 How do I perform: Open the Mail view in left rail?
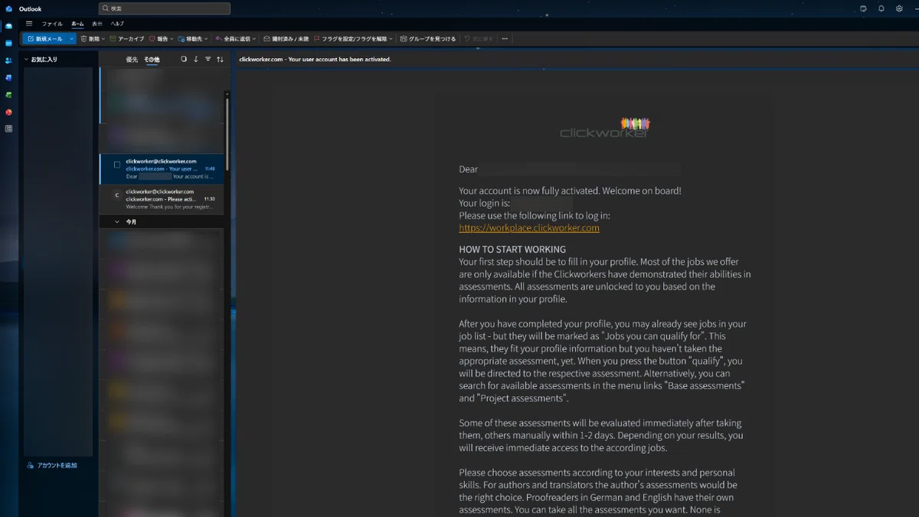click(x=8, y=25)
